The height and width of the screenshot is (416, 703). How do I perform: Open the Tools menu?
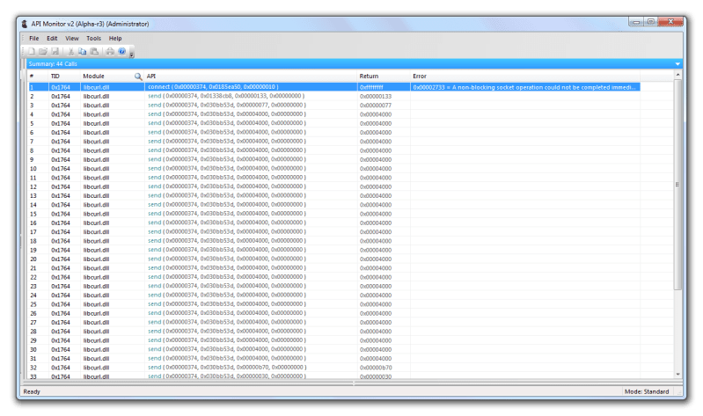pyautogui.click(x=93, y=39)
